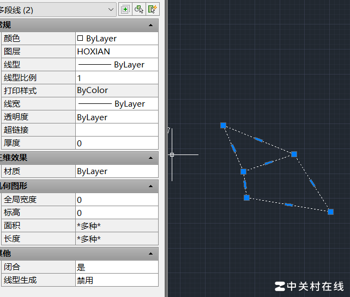Click the ByLayer color swatch box
The width and height of the screenshot is (350, 297).
pos(81,39)
